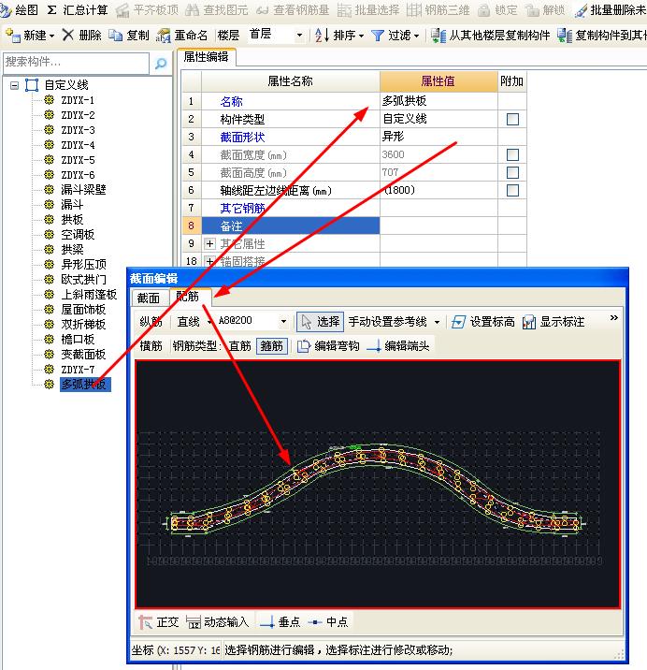Image resolution: width=647 pixels, height=670 pixels.
Task: Click the 绘图 drawing icon
Action: 6,9
